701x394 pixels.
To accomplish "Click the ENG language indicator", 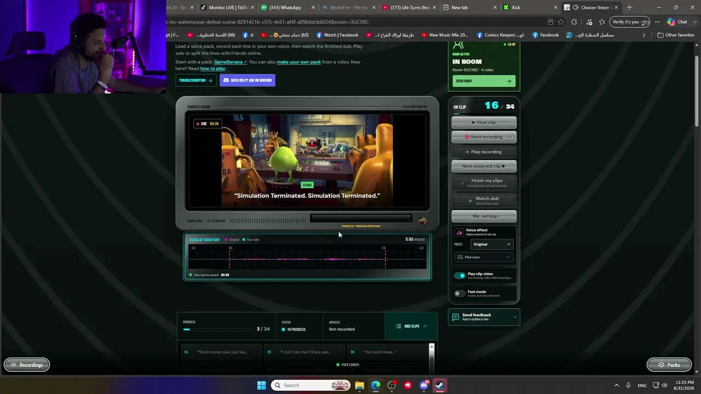I will tap(642, 385).
